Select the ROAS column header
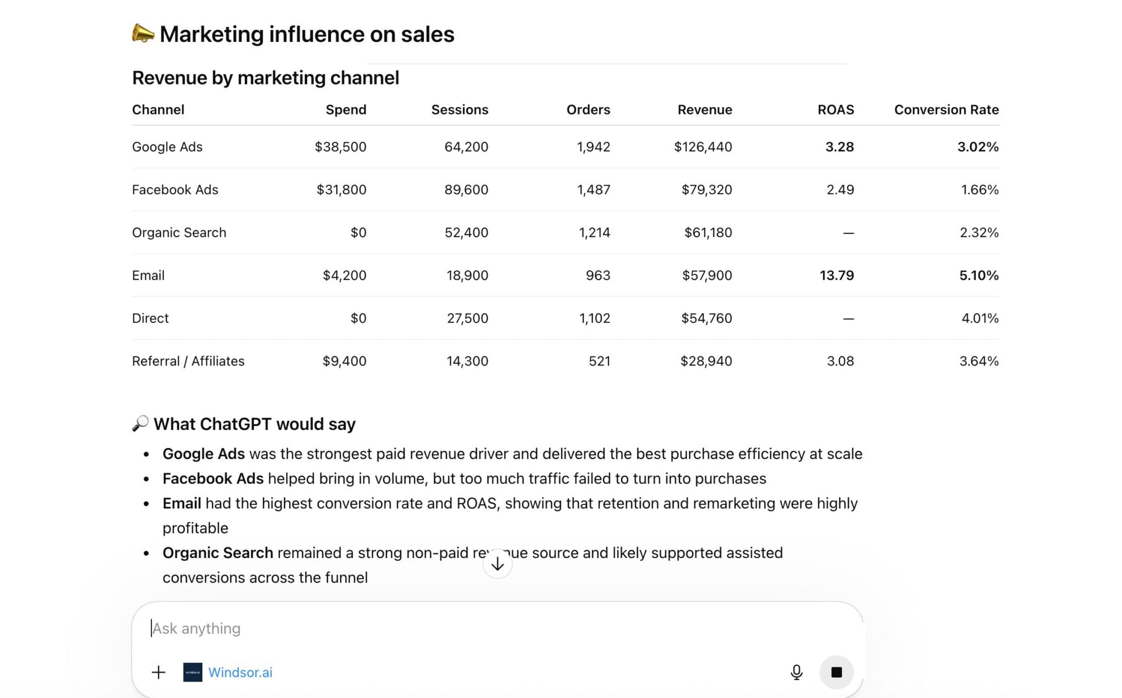This screenshot has height=698, width=1122. click(835, 109)
